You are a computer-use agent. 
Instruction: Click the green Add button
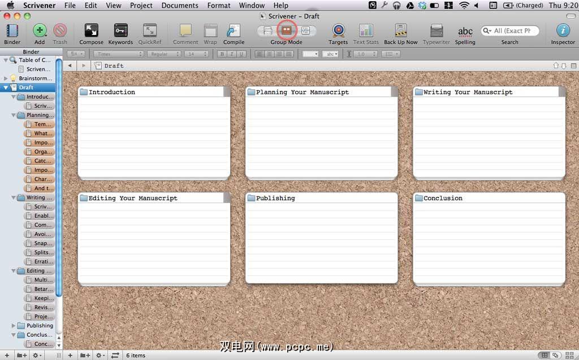coord(40,31)
